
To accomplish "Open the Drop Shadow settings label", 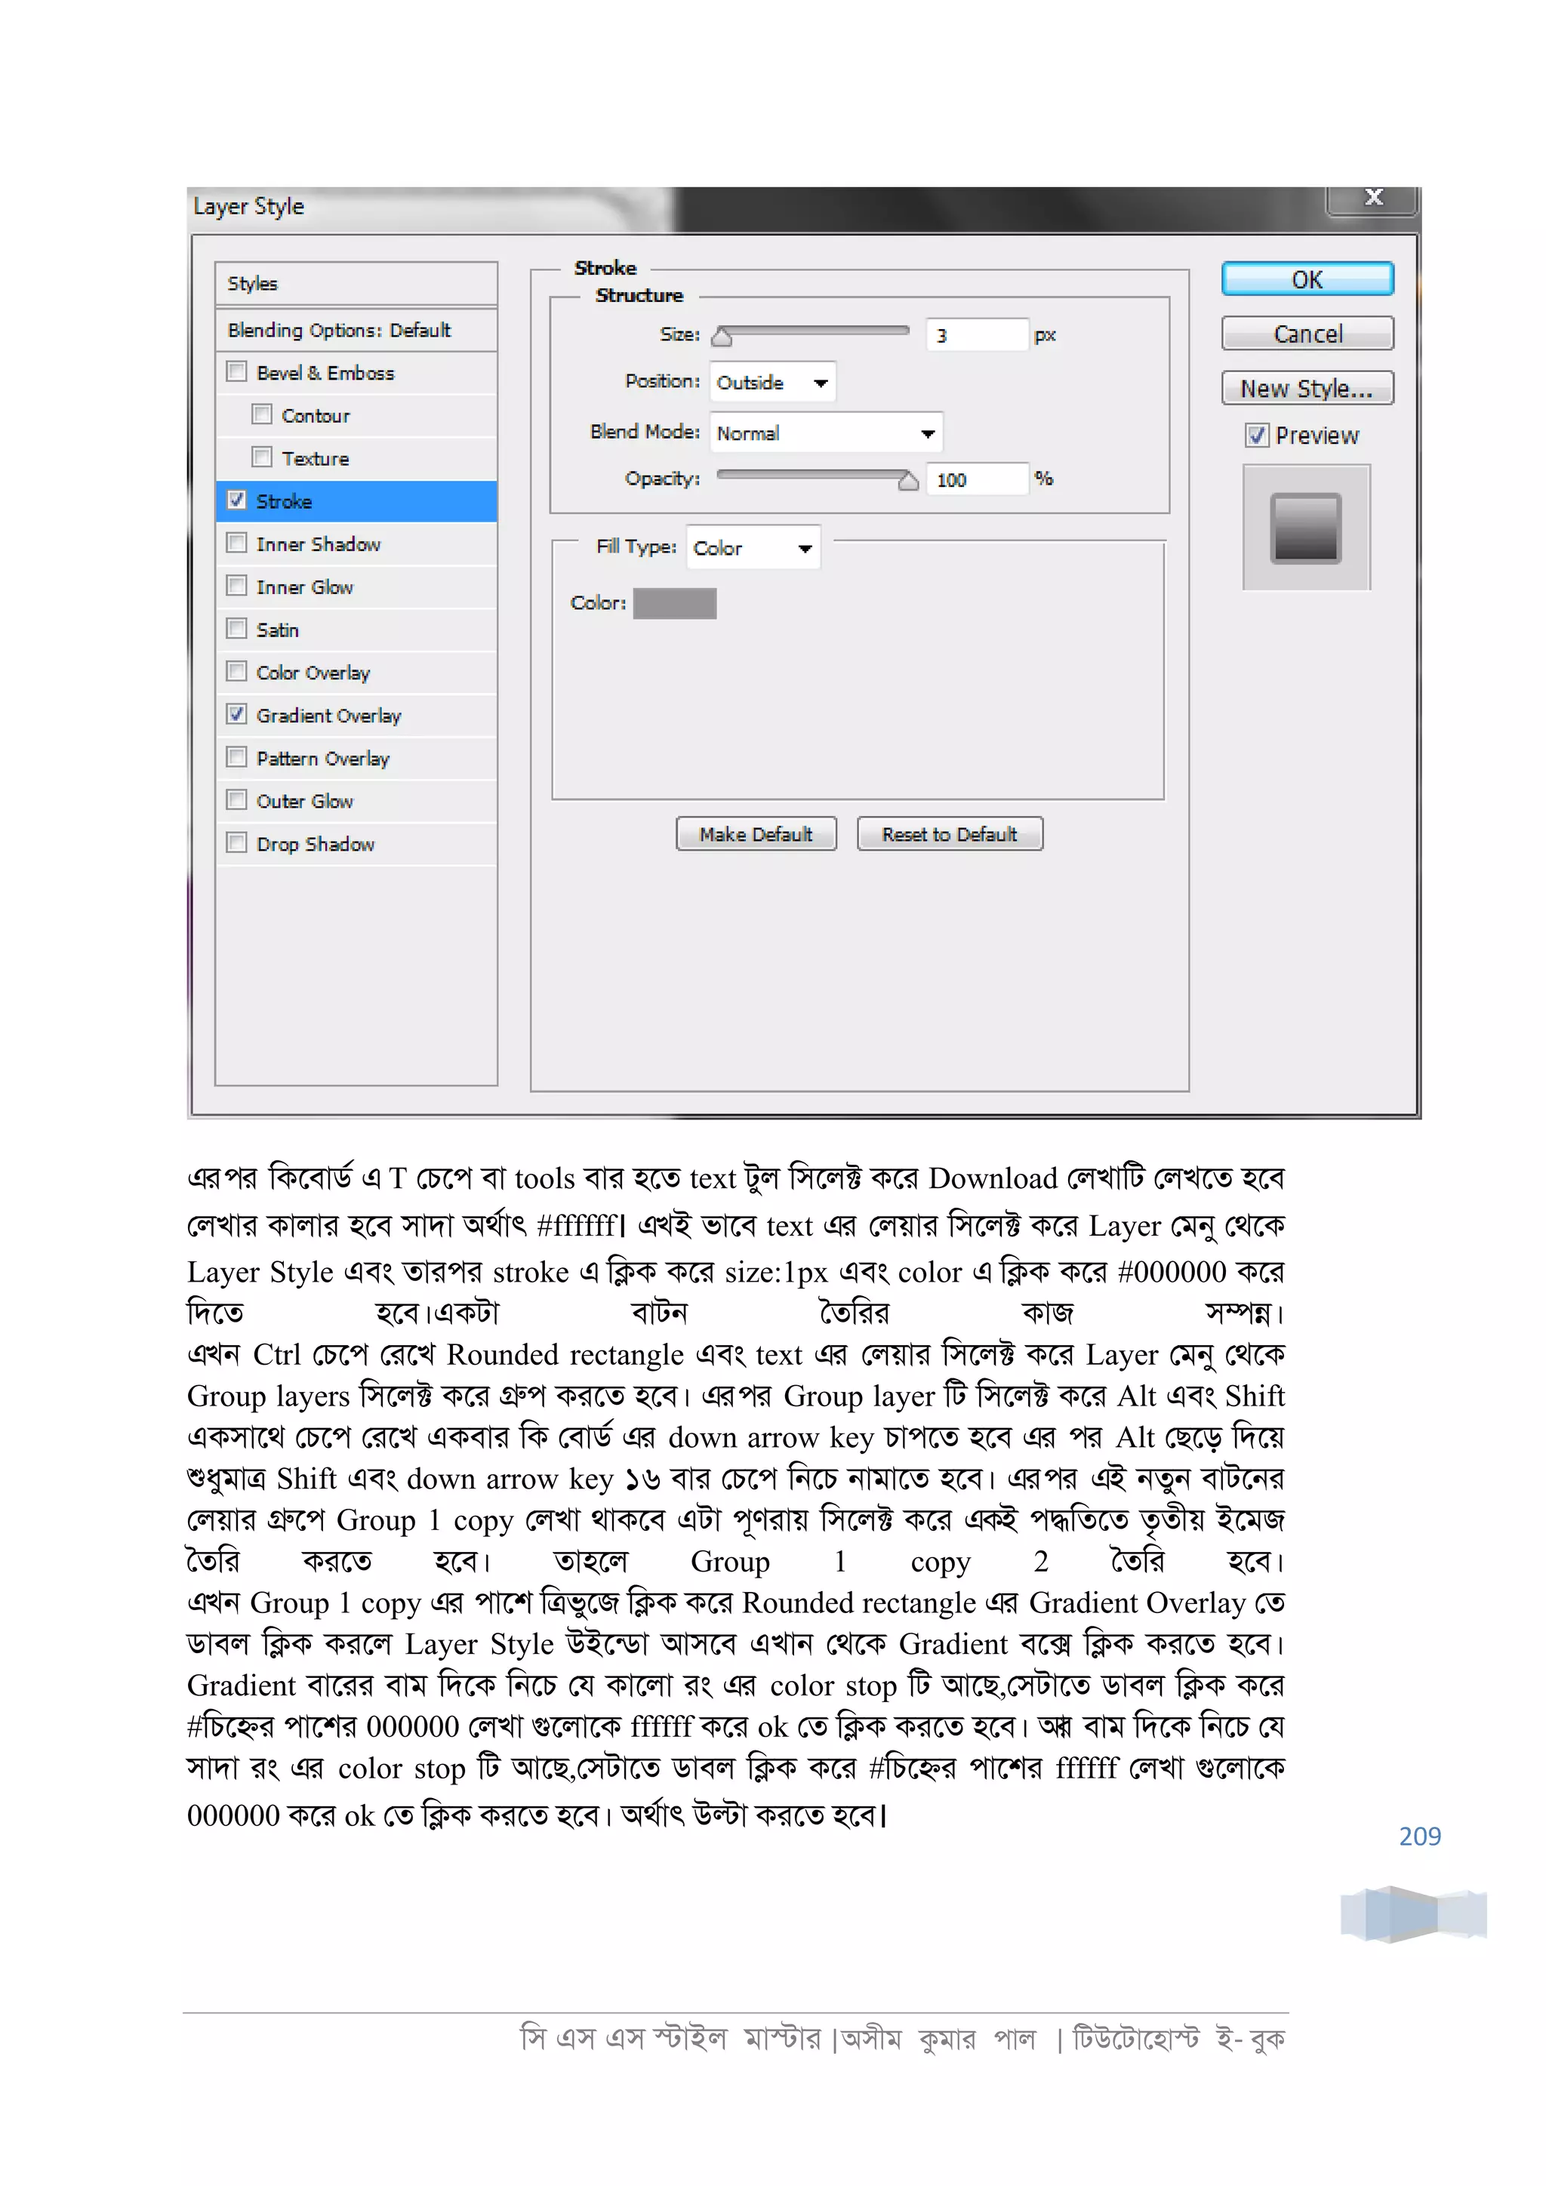I will click(315, 845).
